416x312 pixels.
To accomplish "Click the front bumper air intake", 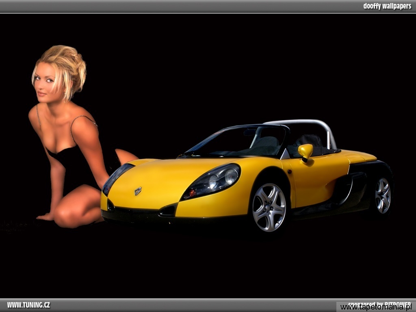I will tap(167, 211).
